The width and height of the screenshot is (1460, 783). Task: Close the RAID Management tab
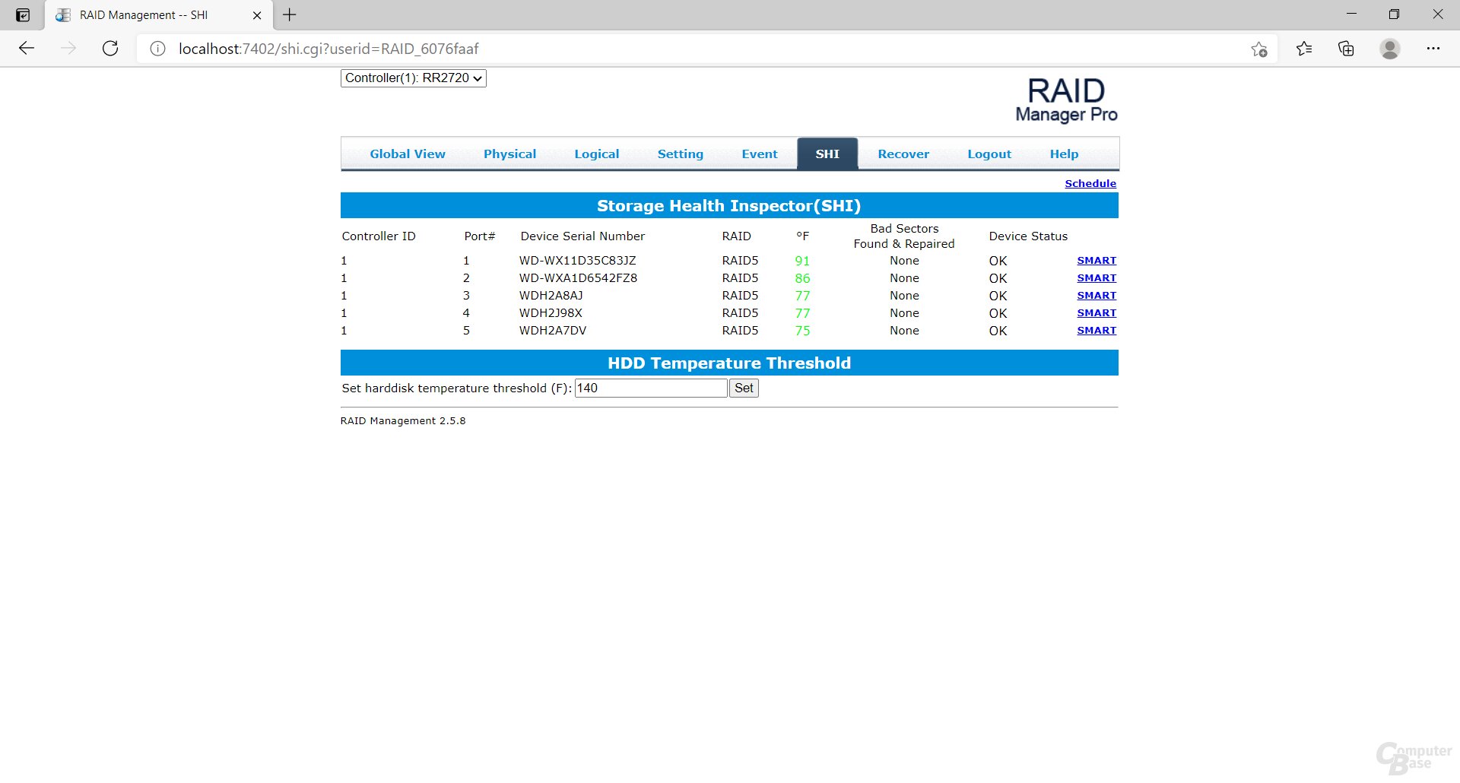point(257,15)
